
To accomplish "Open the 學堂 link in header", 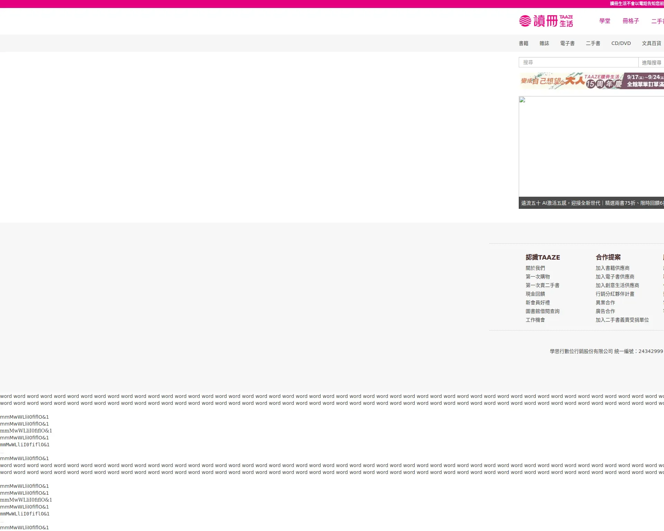I will tap(605, 21).
